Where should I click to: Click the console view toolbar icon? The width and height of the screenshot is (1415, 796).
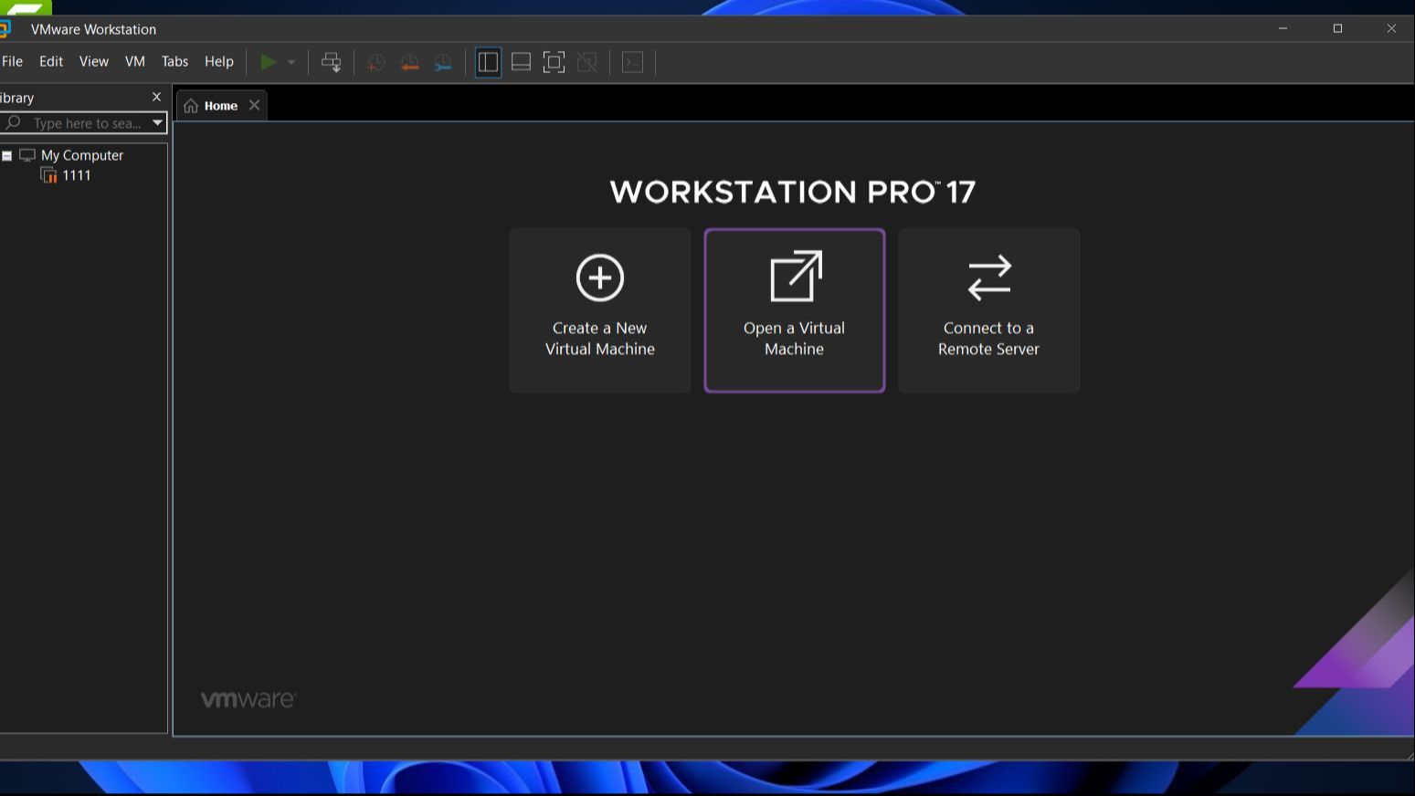tap(632, 62)
